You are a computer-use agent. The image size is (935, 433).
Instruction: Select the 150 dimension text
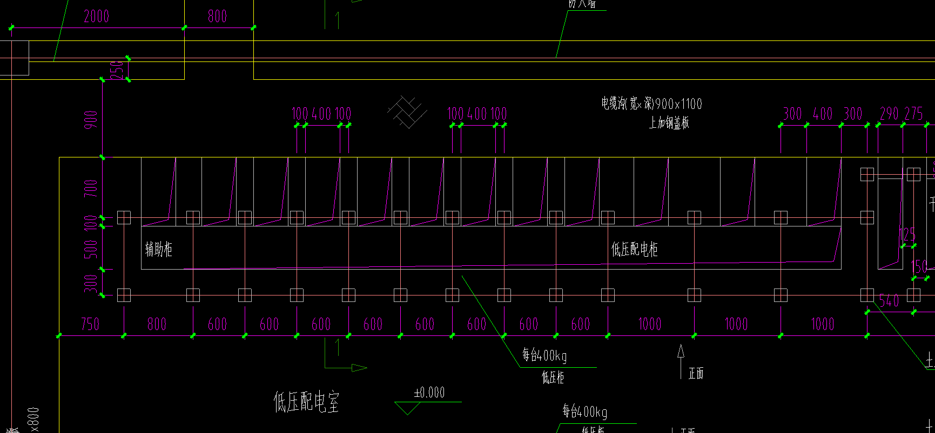919,267
